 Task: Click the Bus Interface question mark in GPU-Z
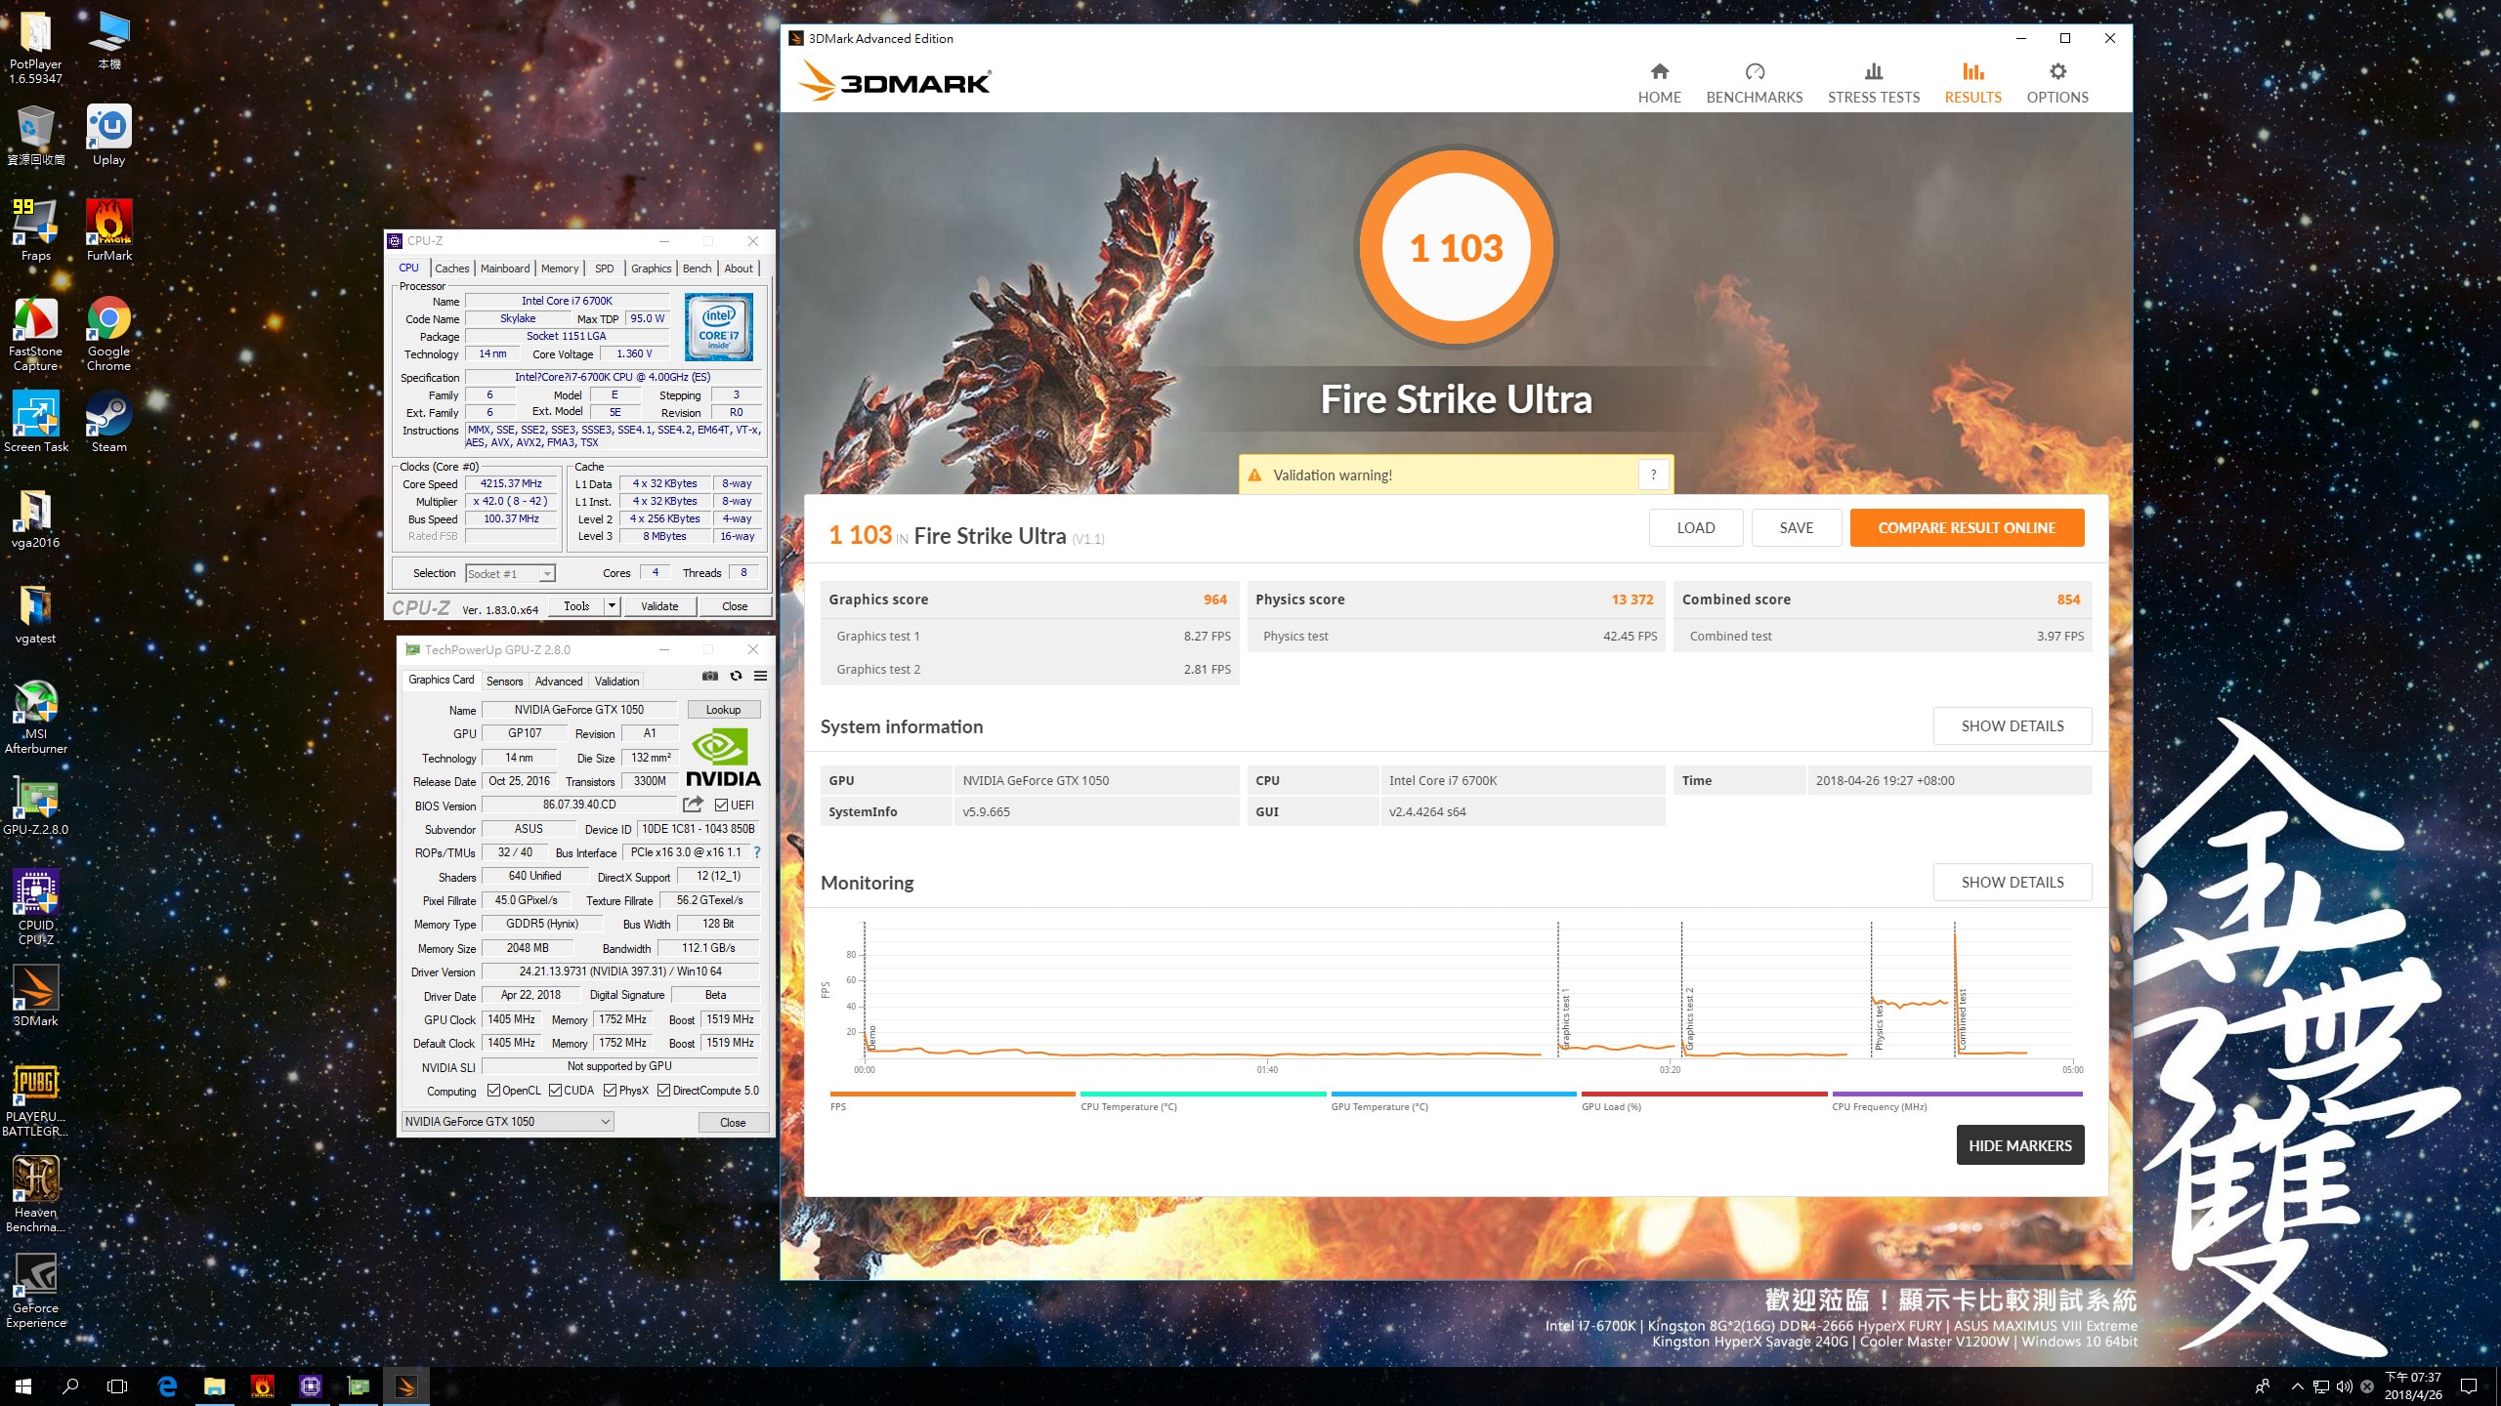coord(757,852)
